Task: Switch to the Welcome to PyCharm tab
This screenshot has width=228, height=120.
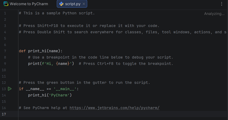Action: [x=26, y=4]
